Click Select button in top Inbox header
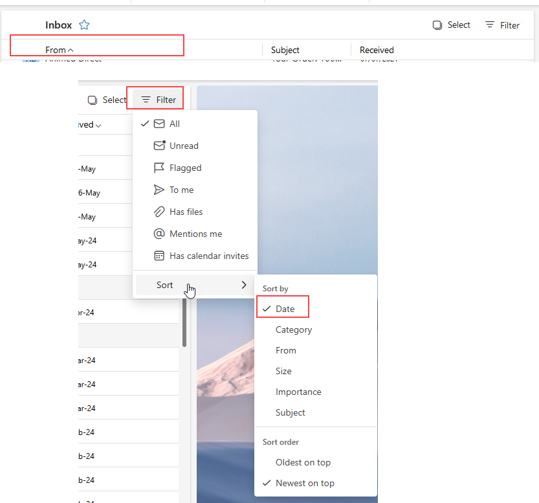 coord(451,25)
